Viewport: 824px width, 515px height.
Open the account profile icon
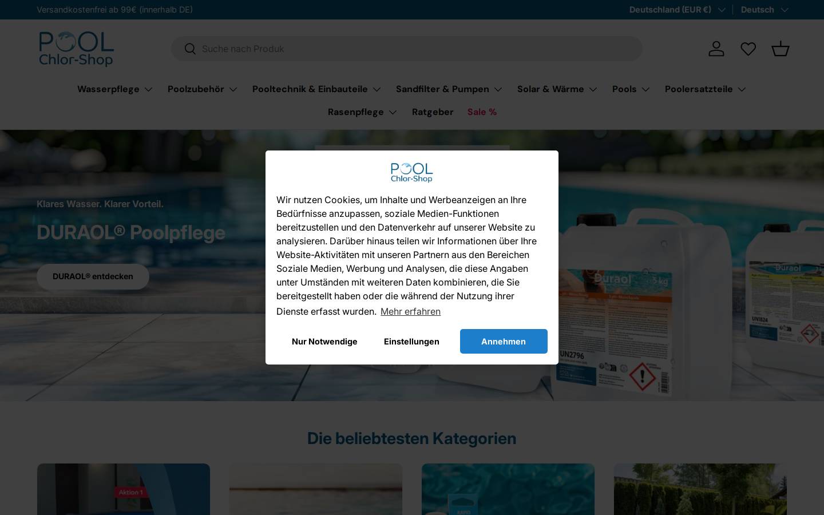pyautogui.click(x=716, y=49)
